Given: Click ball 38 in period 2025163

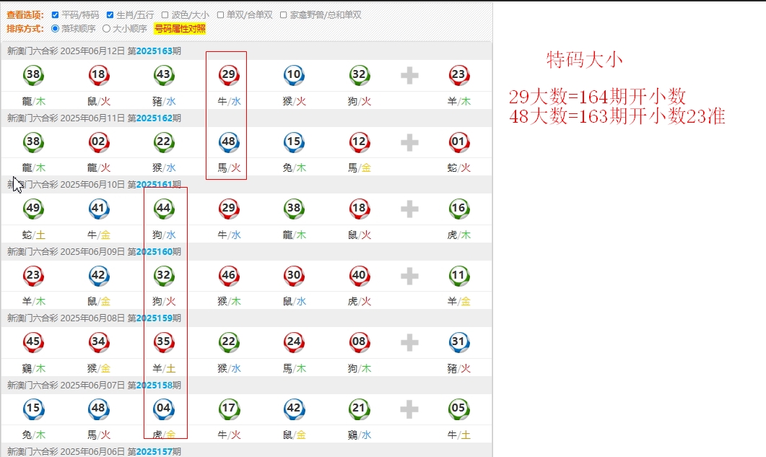Looking at the screenshot, I should click(33, 75).
